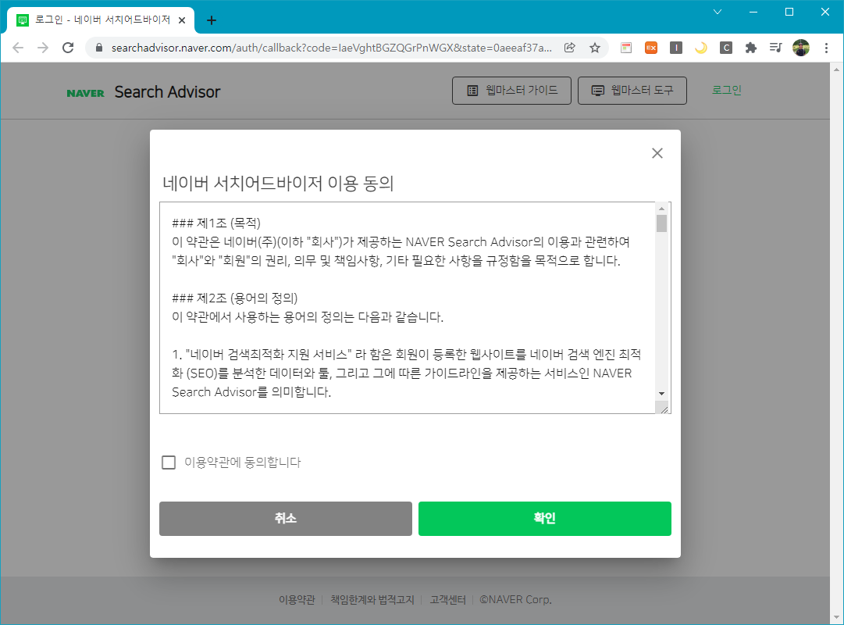Click the ### 제1조 (목적) line
Image resolution: width=844 pixels, height=625 pixels.
click(x=216, y=223)
